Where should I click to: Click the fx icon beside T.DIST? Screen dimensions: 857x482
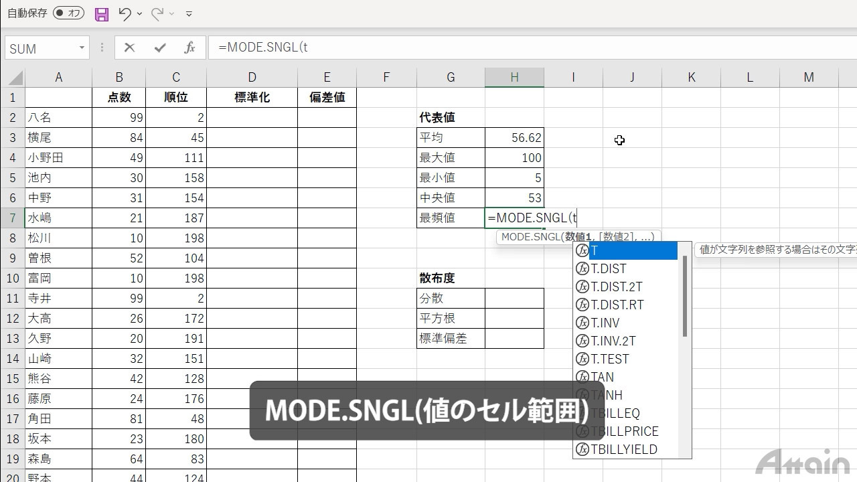point(582,269)
